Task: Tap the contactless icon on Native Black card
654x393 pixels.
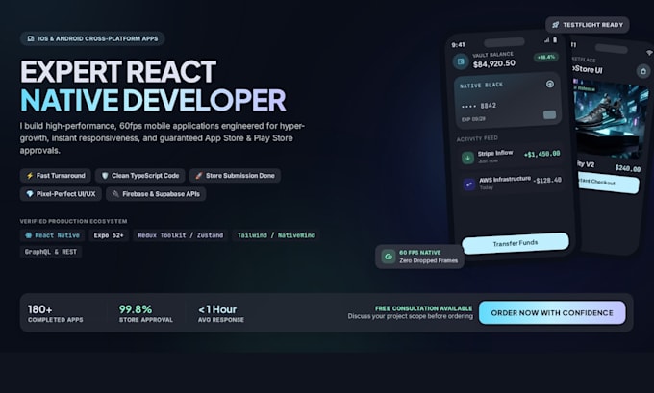Action: [x=550, y=85]
